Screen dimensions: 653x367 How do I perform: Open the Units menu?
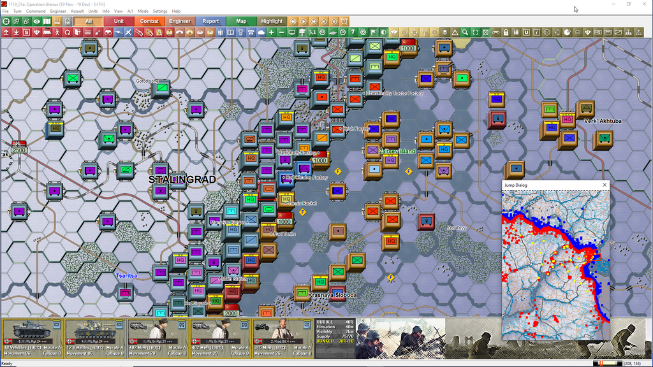pos(93,11)
